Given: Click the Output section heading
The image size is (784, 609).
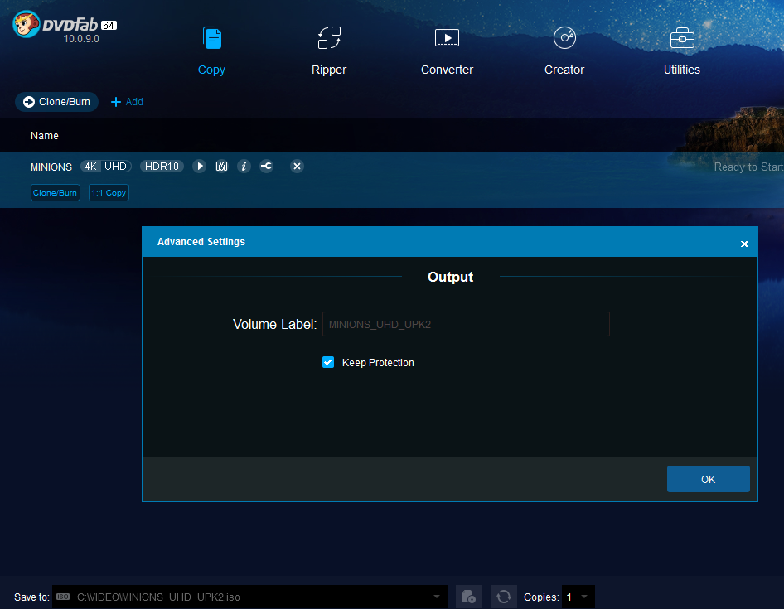Looking at the screenshot, I should (x=451, y=277).
